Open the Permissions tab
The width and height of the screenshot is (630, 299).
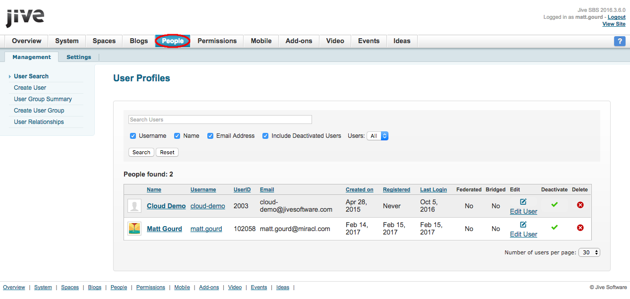pyautogui.click(x=217, y=41)
